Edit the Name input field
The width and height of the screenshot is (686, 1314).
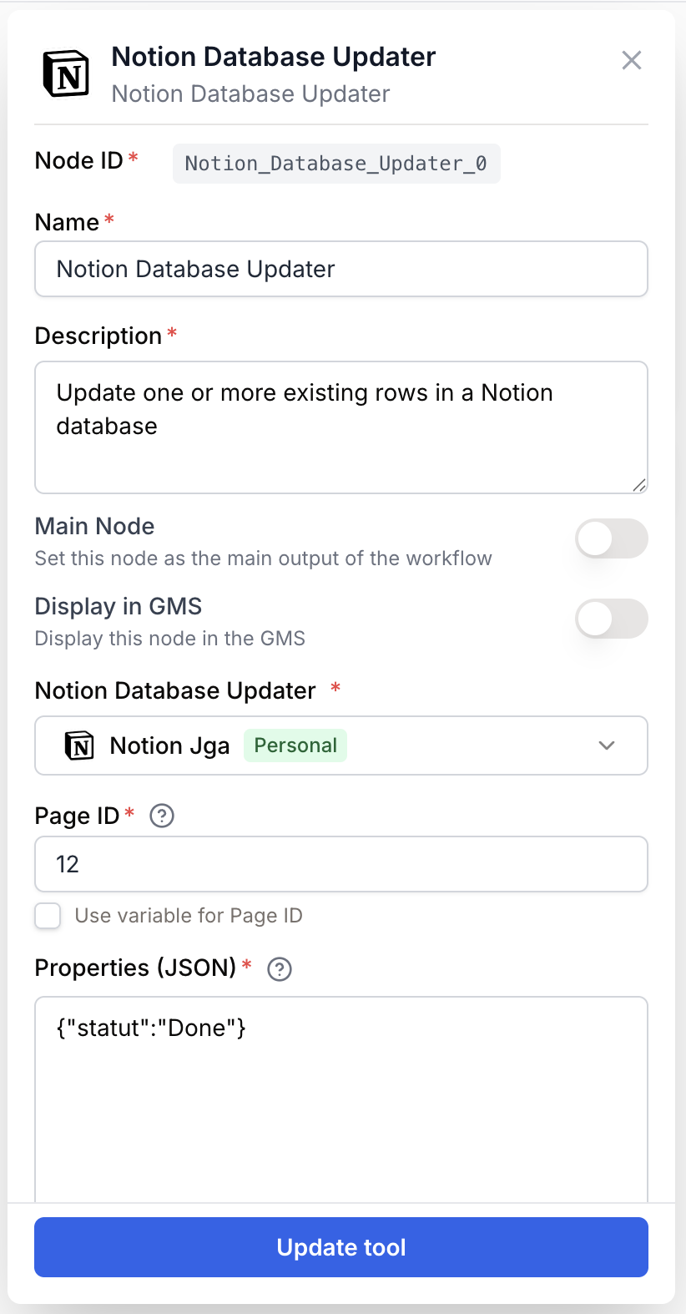tap(341, 269)
